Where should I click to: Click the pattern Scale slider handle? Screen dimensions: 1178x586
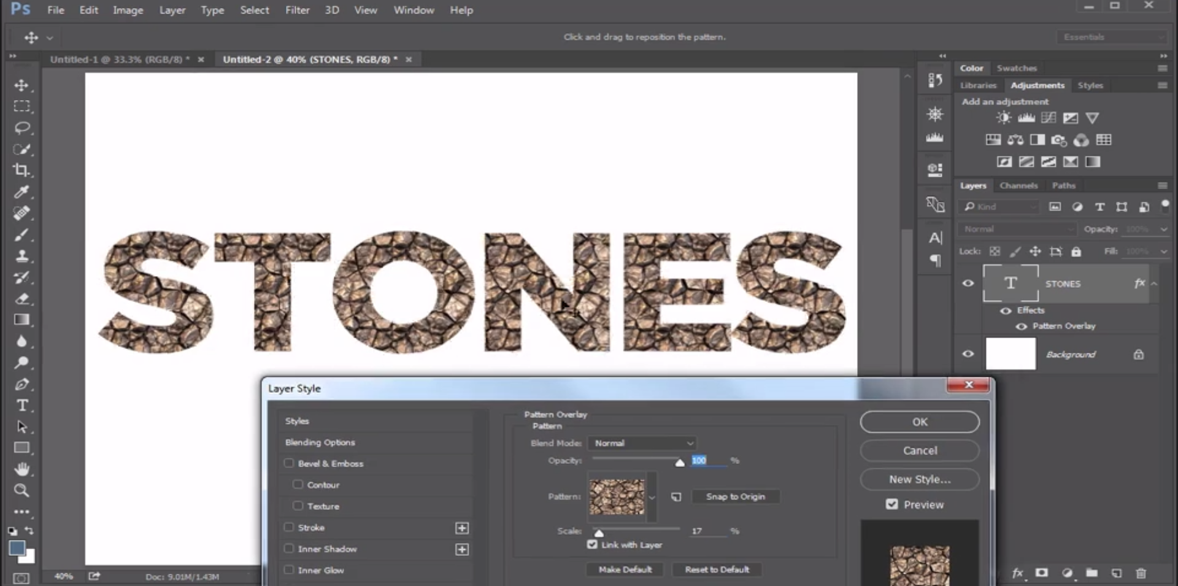click(599, 533)
